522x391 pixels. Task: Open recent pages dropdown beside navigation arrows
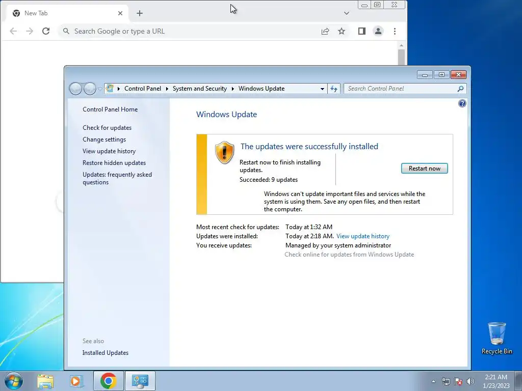pyautogui.click(x=99, y=89)
